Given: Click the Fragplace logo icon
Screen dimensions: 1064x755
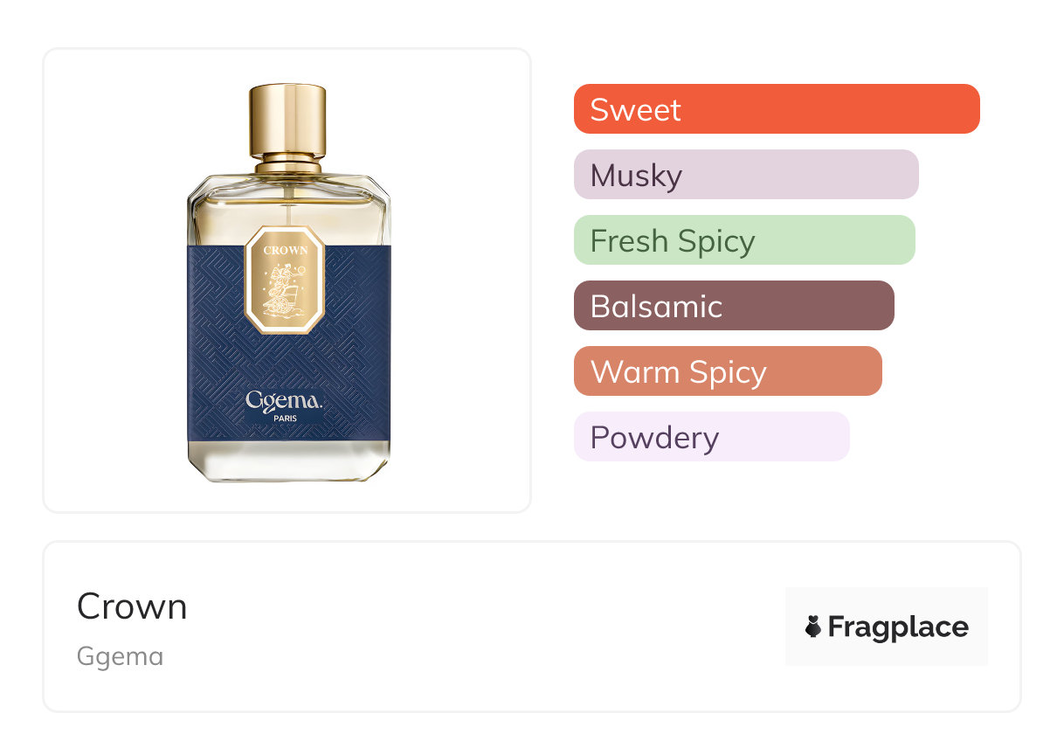Looking at the screenshot, I should (x=813, y=627).
